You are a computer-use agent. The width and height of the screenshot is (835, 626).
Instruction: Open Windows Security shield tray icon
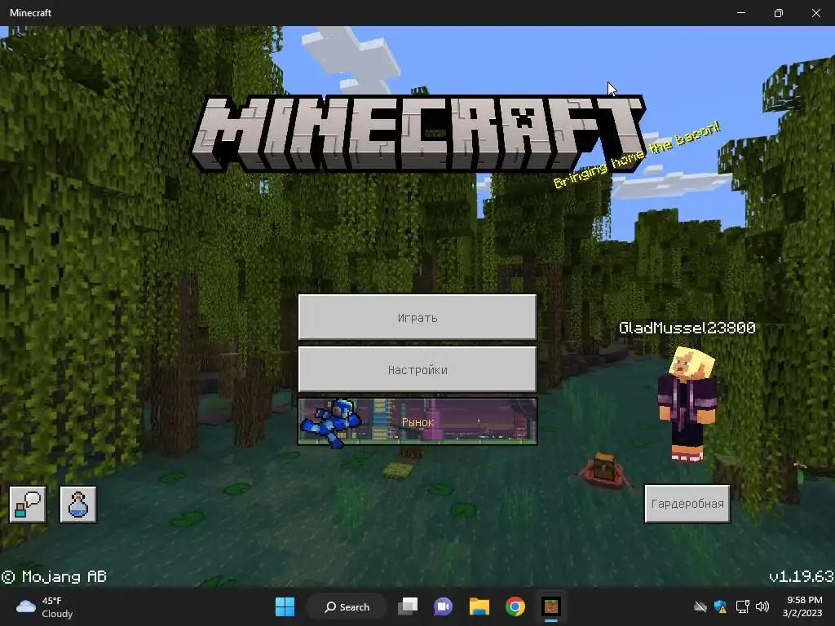(x=721, y=606)
